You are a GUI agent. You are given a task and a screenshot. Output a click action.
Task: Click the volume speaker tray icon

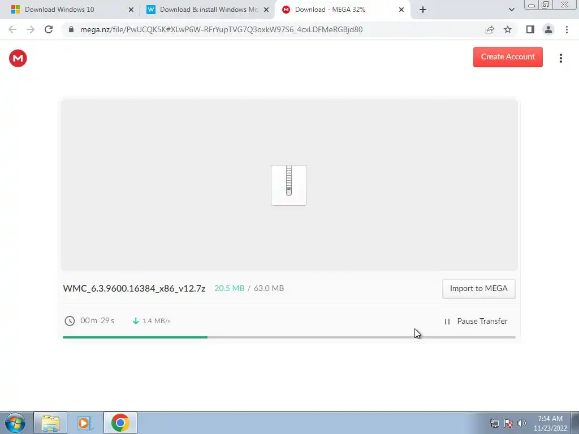click(521, 423)
